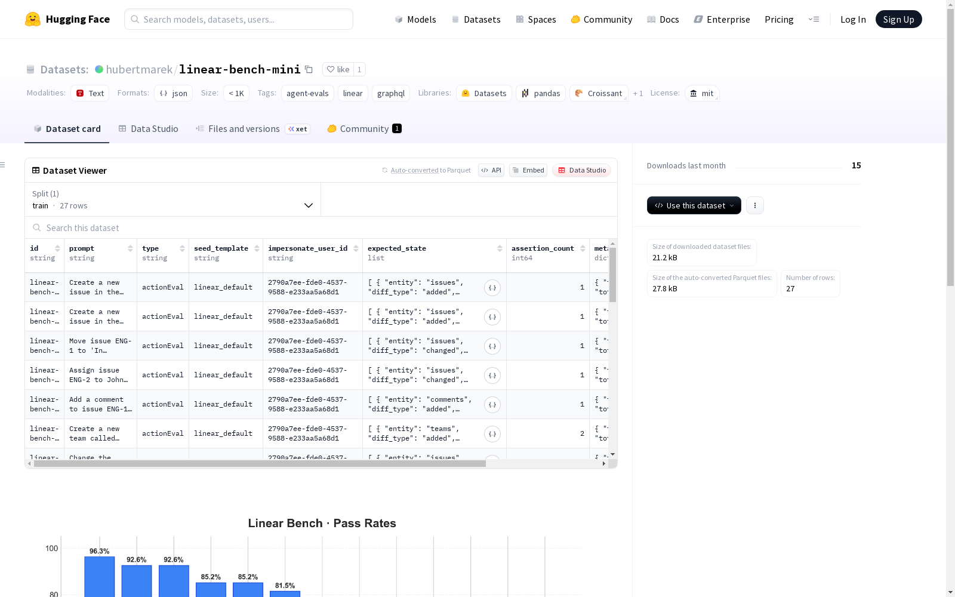955x597 pixels.
Task: Open the red Data Studio viewer button
Action: click(x=582, y=170)
